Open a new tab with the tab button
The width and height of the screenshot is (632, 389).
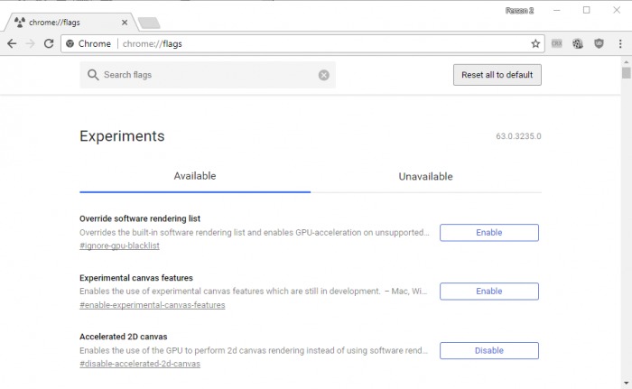point(149,23)
